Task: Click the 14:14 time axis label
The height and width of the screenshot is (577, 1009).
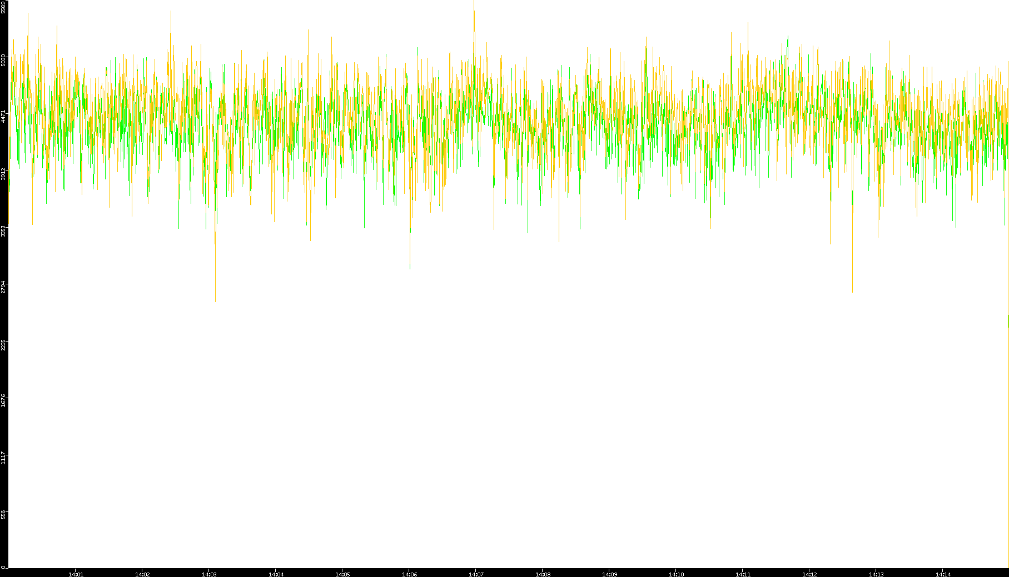Action: [943, 574]
